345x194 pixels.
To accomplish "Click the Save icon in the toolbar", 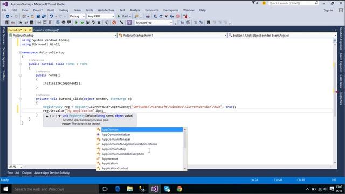I will 38,16.
